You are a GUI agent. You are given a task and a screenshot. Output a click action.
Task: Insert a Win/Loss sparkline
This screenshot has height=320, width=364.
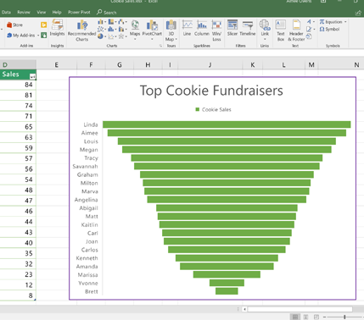click(x=216, y=30)
